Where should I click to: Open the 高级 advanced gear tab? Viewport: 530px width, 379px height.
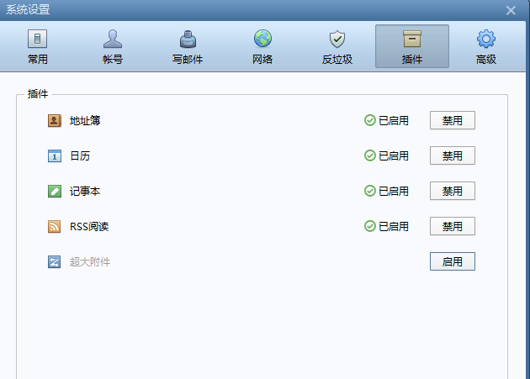pos(485,47)
